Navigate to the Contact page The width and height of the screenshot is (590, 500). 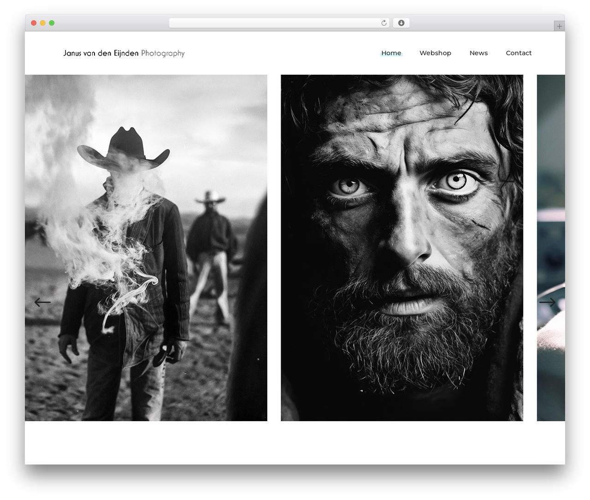519,53
